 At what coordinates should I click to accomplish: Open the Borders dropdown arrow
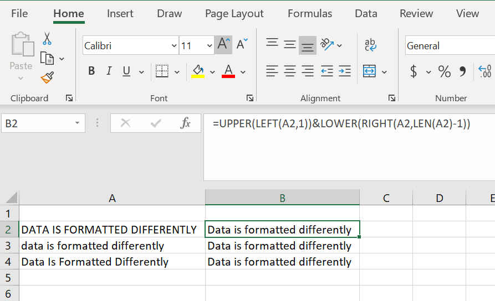point(177,72)
